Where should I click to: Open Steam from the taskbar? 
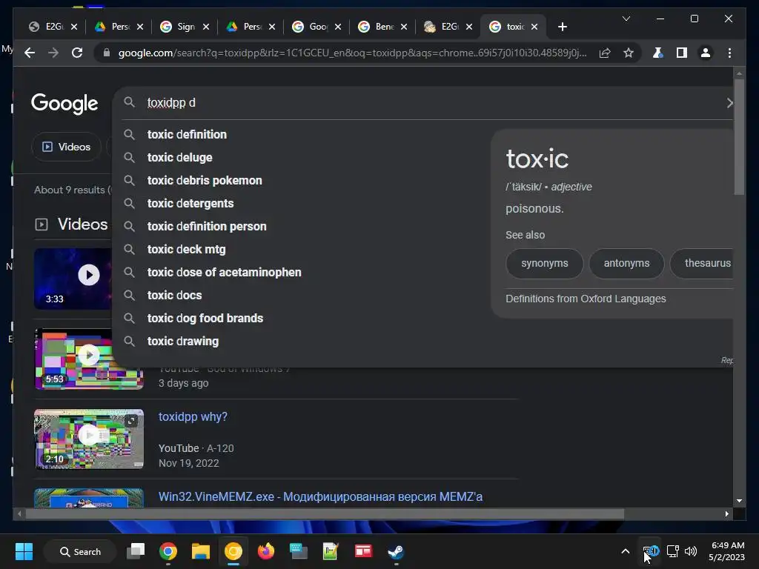point(396,551)
